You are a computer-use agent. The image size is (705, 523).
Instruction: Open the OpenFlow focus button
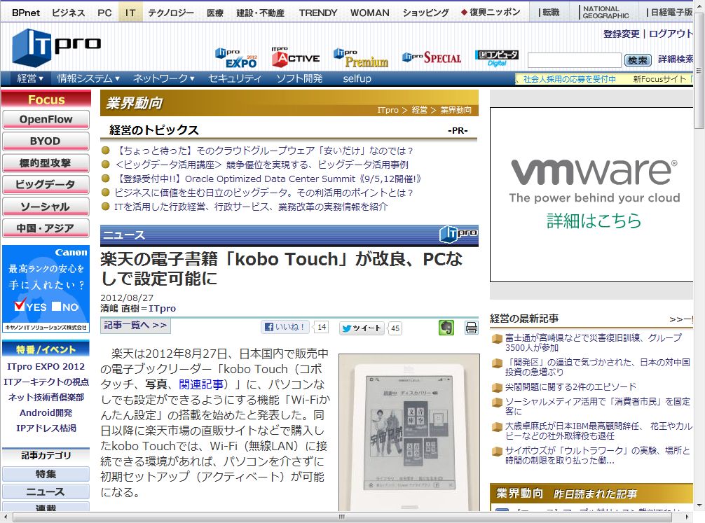(x=46, y=120)
